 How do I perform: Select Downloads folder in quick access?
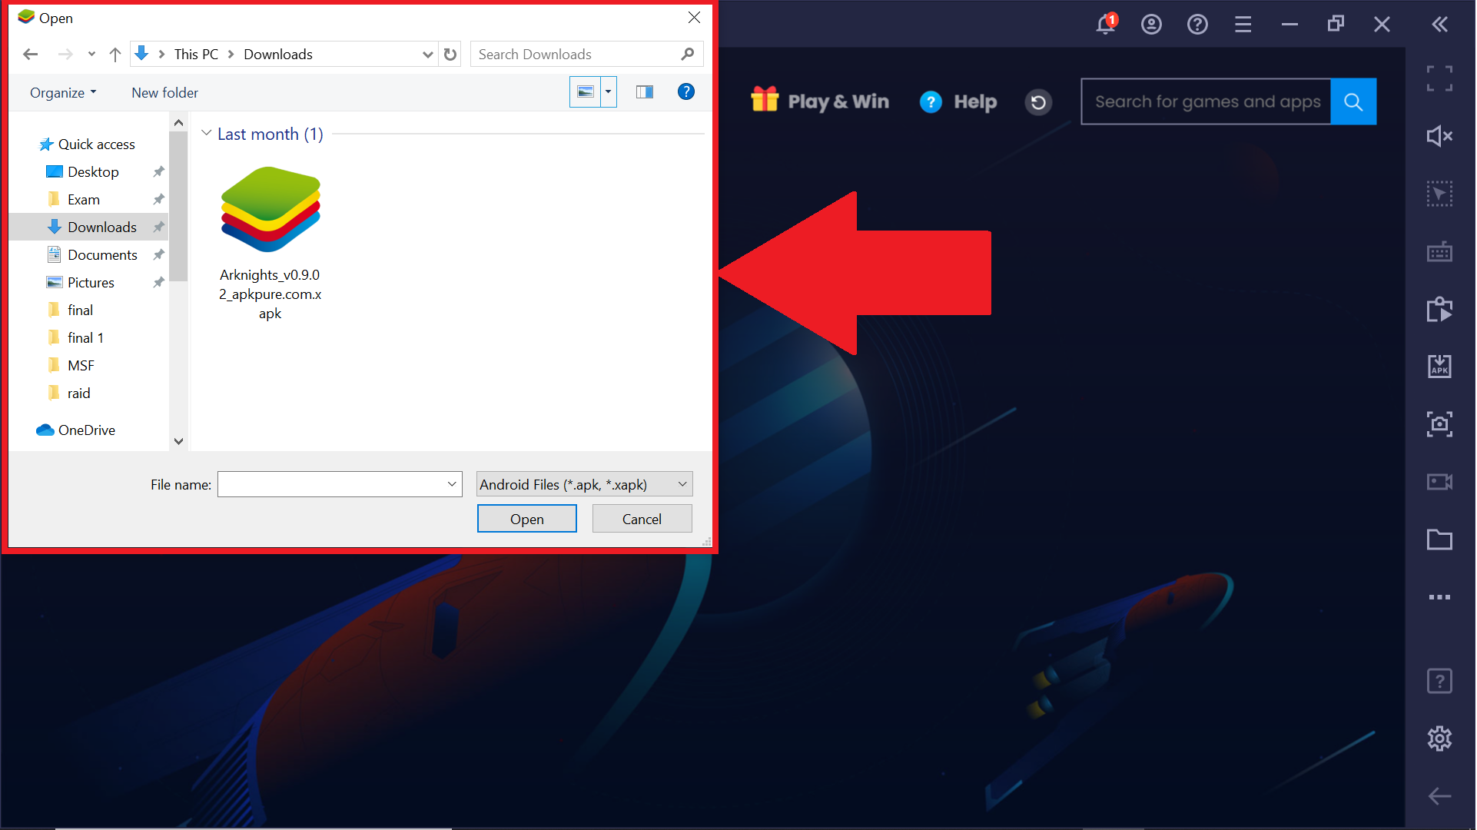[101, 226]
